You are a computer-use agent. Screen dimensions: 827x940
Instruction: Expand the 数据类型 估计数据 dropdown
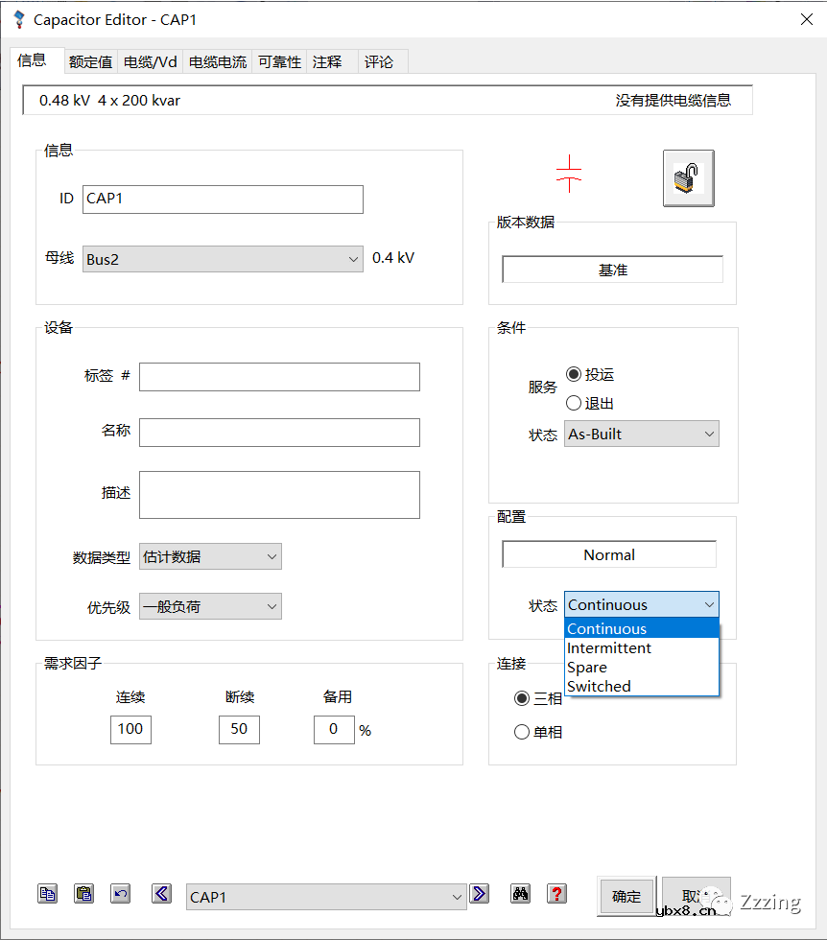[x=271, y=556]
